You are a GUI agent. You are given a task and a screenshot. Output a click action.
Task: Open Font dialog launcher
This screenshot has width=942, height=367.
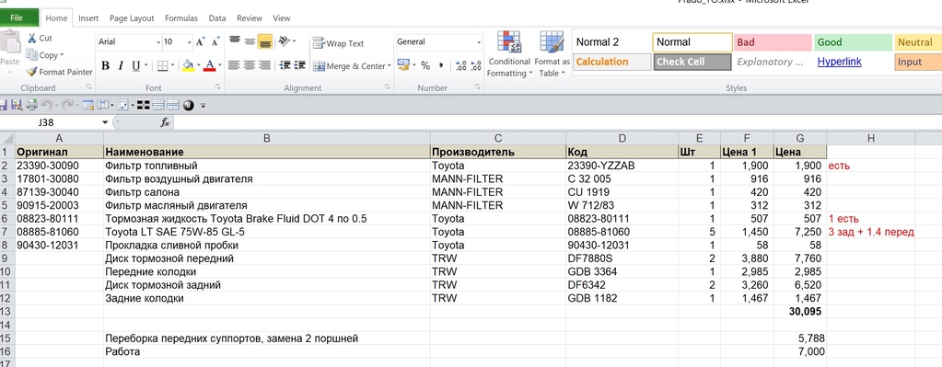[x=217, y=87]
